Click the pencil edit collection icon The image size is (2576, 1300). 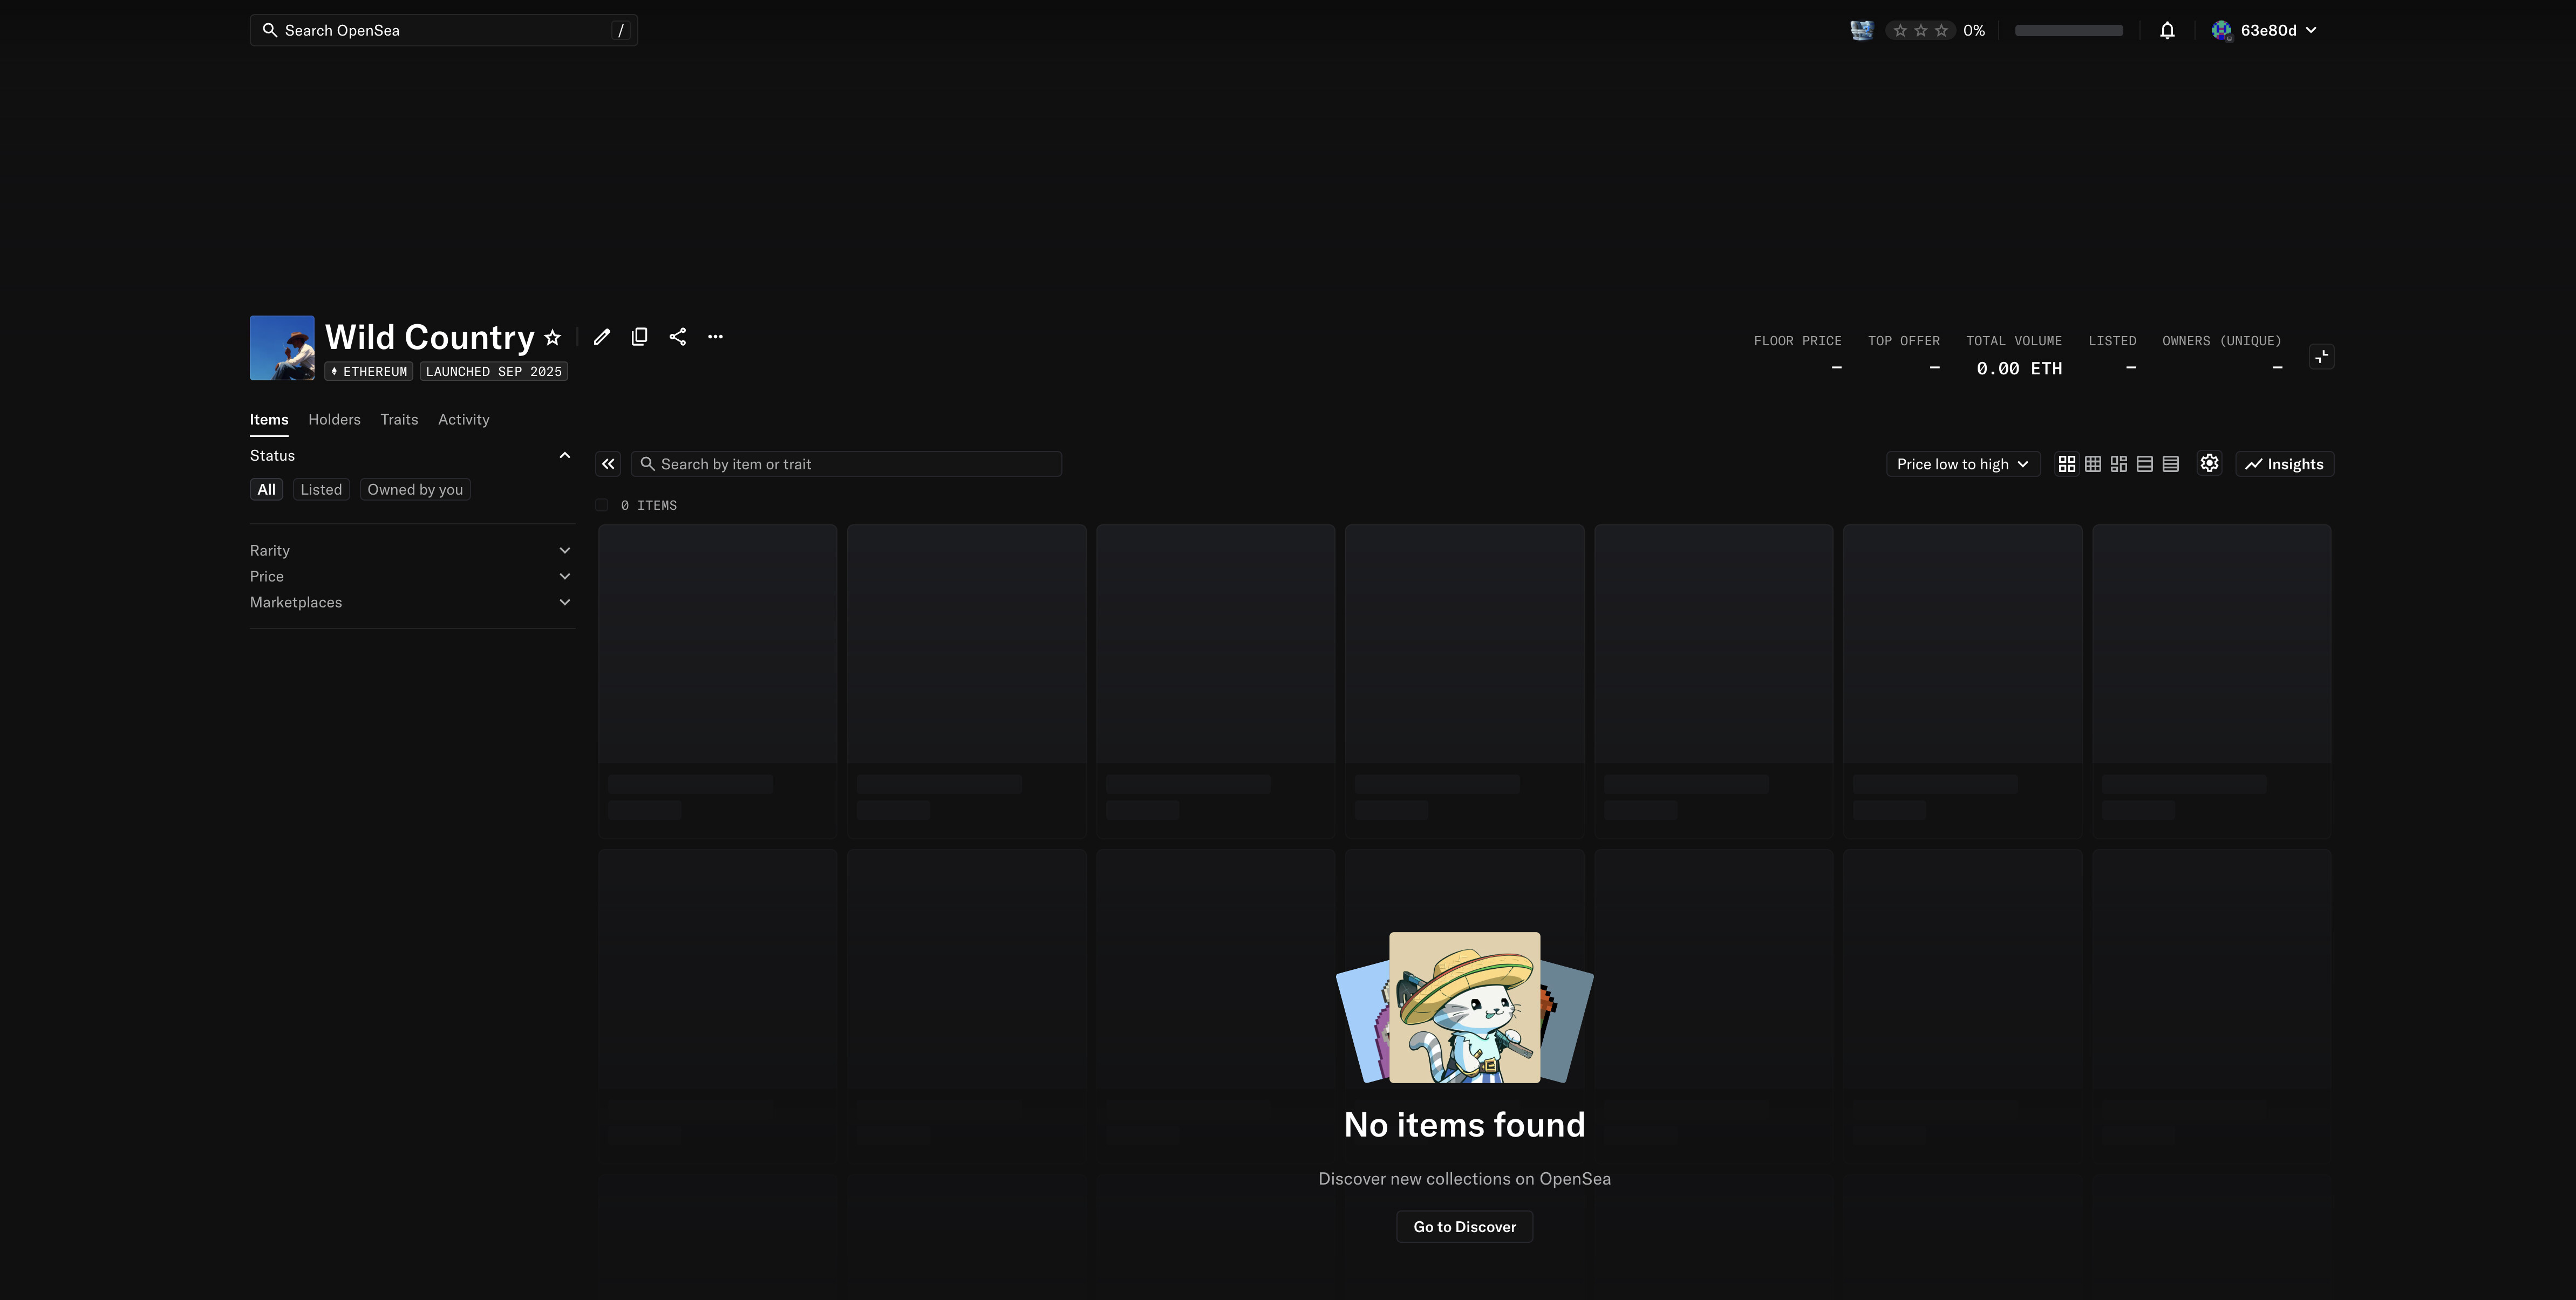pos(601,337)
